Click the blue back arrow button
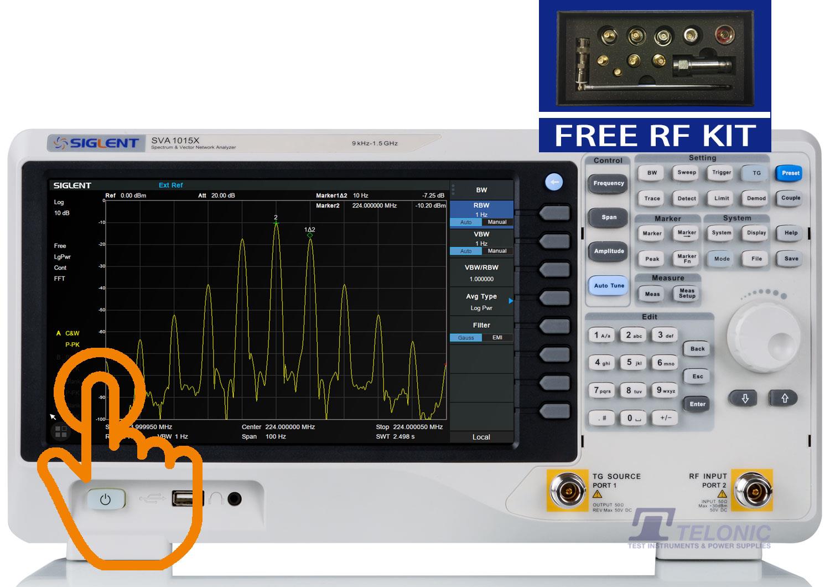The width and height of the screenshot is (830, 587). (x=554, y=182)
